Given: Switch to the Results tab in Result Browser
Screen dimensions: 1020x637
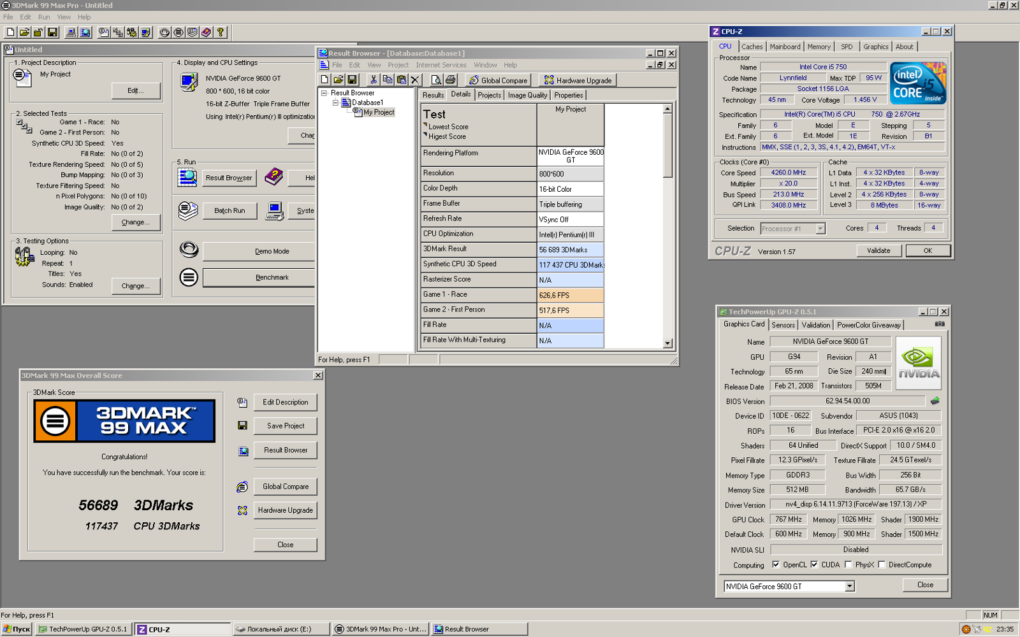Looking at the screenshot, I should [x=433, y=95].
